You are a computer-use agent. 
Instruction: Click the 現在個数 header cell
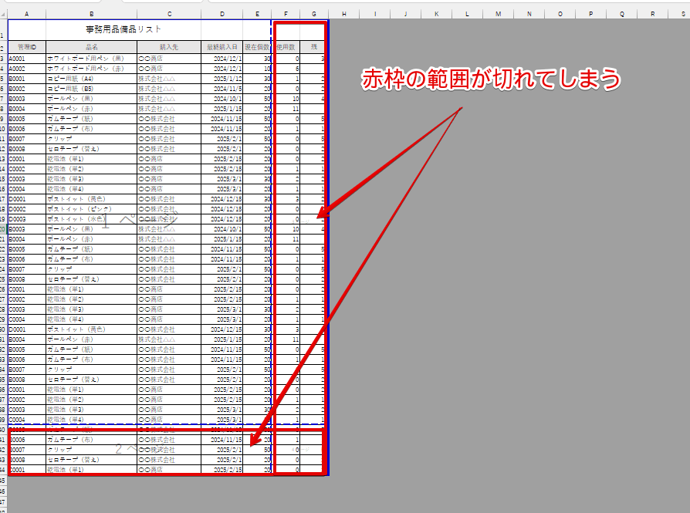[257, 48]
